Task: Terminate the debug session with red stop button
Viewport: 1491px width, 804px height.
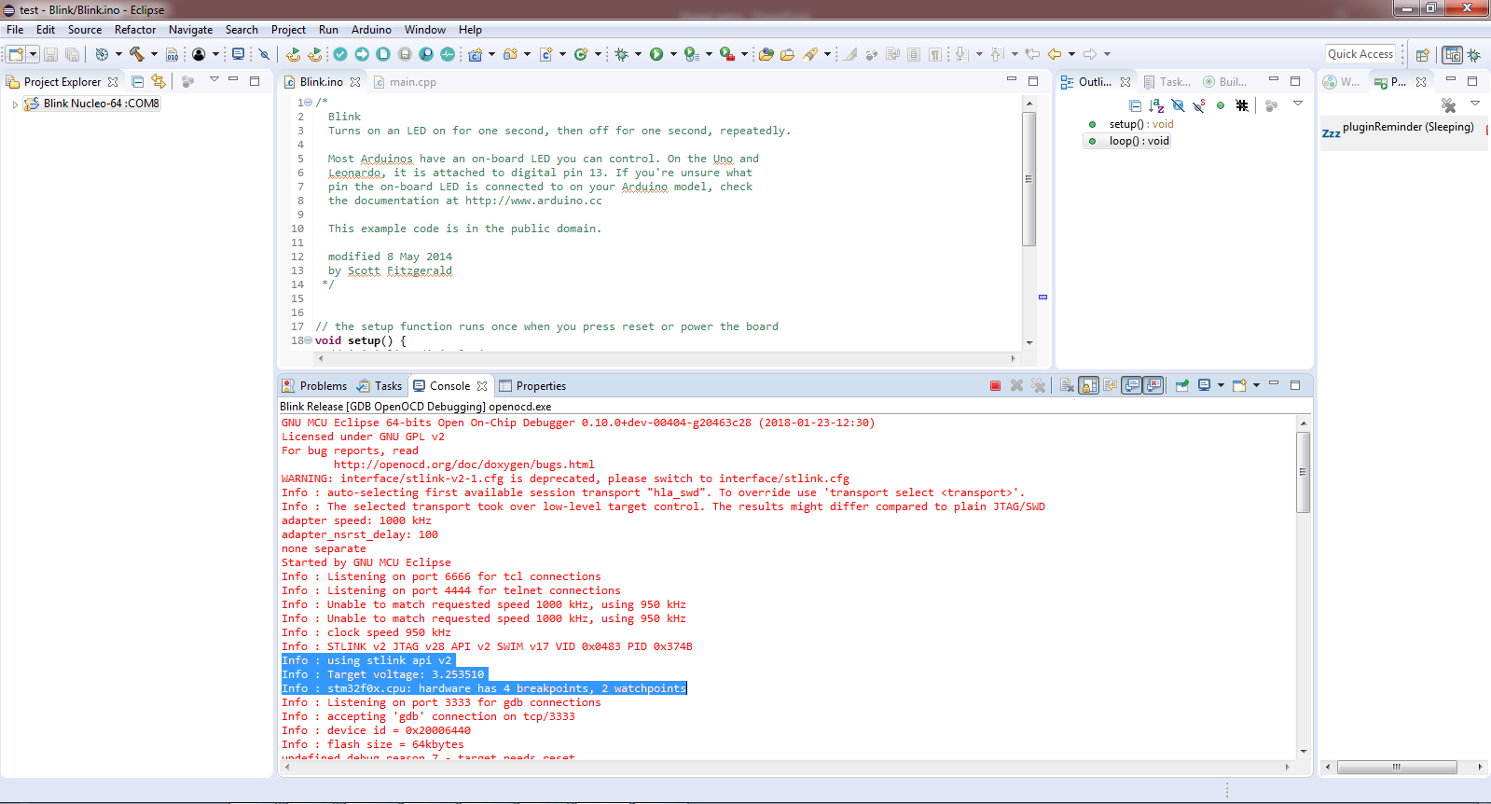Action: click(995, 386)
